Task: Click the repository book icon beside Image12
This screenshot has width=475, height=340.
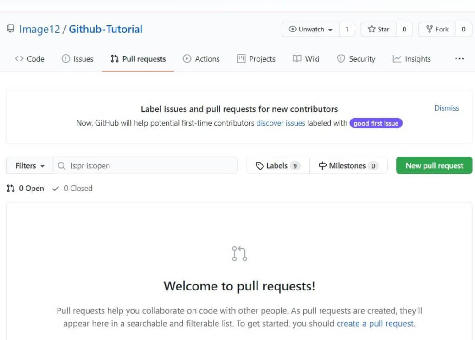Action: point(11,29)
